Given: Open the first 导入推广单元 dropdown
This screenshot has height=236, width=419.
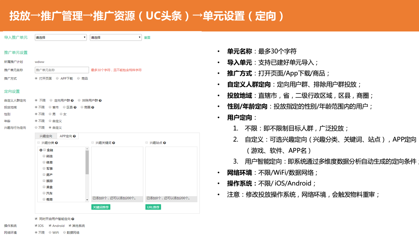Looking at the screenshot, I should point(61,37).
